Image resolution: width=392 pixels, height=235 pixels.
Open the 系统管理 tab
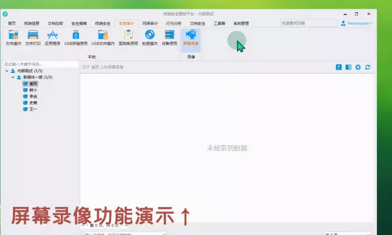[x=241, y=23]
